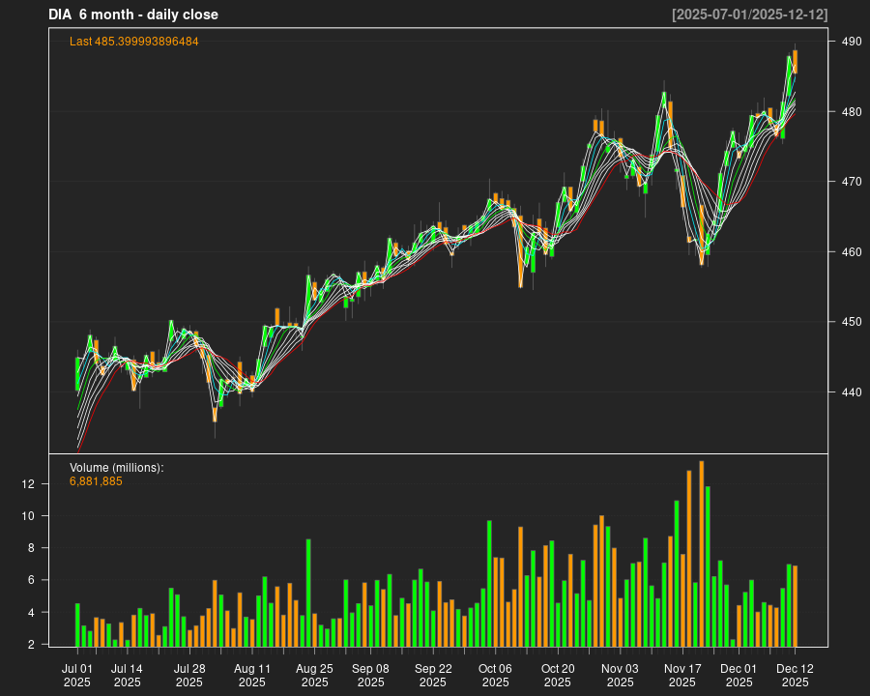870x696 pixels.
Task: Click the Volume (millions) label
Action: coord(116,468)
